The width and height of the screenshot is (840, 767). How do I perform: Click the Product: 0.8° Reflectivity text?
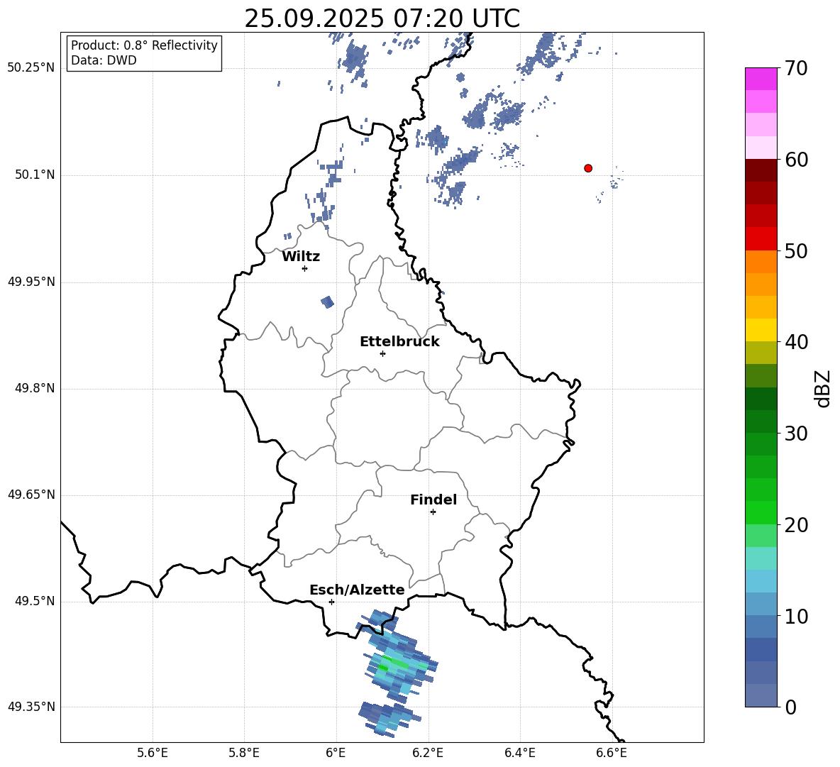[x=144, y=45]
